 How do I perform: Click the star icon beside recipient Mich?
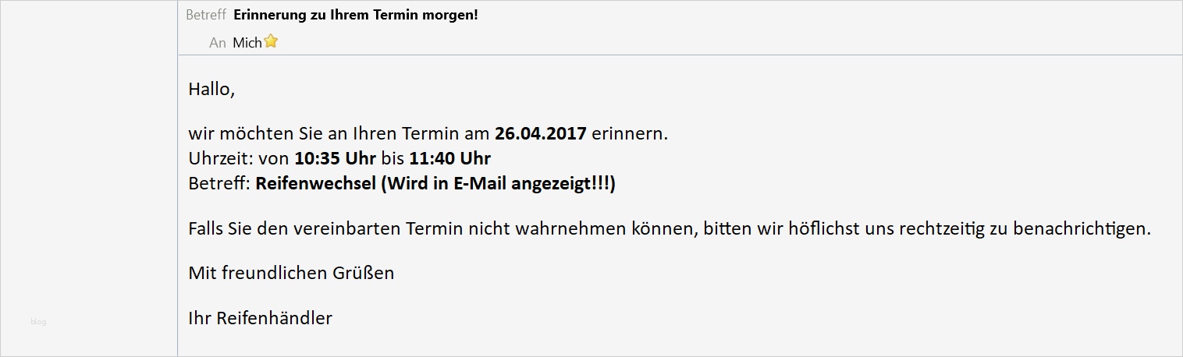pyautogui.click(x=271, y=41)
